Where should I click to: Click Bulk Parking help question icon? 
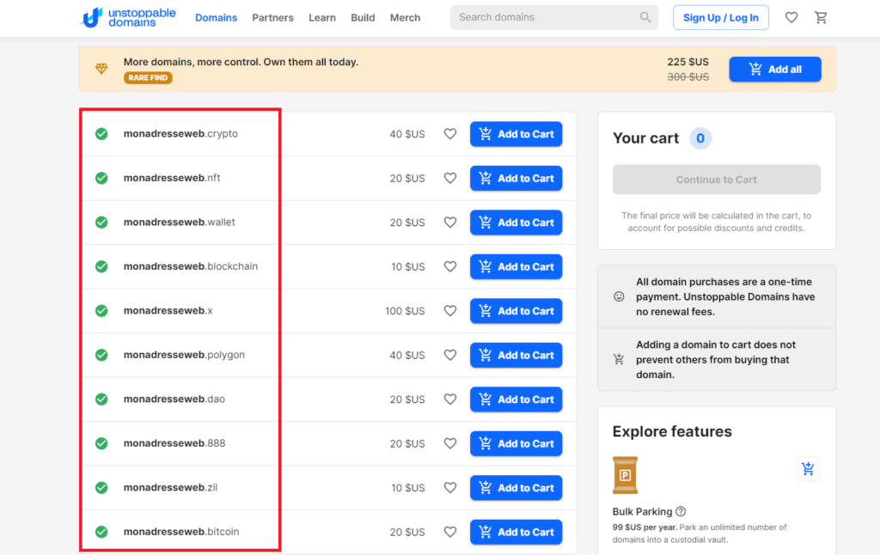click(681, 511)
